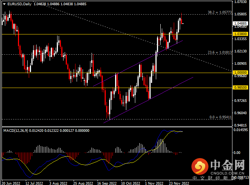The width and height of the screenshot is (250, 185).
Task: Click the MACD 0.014595 scale value
Action: pyautogui.click(x=241, y=130)
